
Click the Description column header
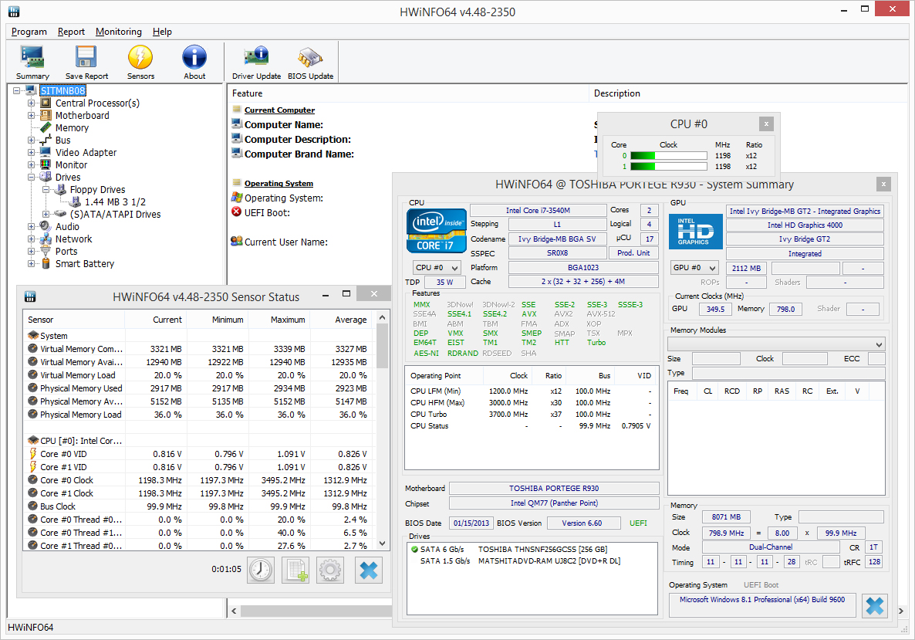[748, 93]
